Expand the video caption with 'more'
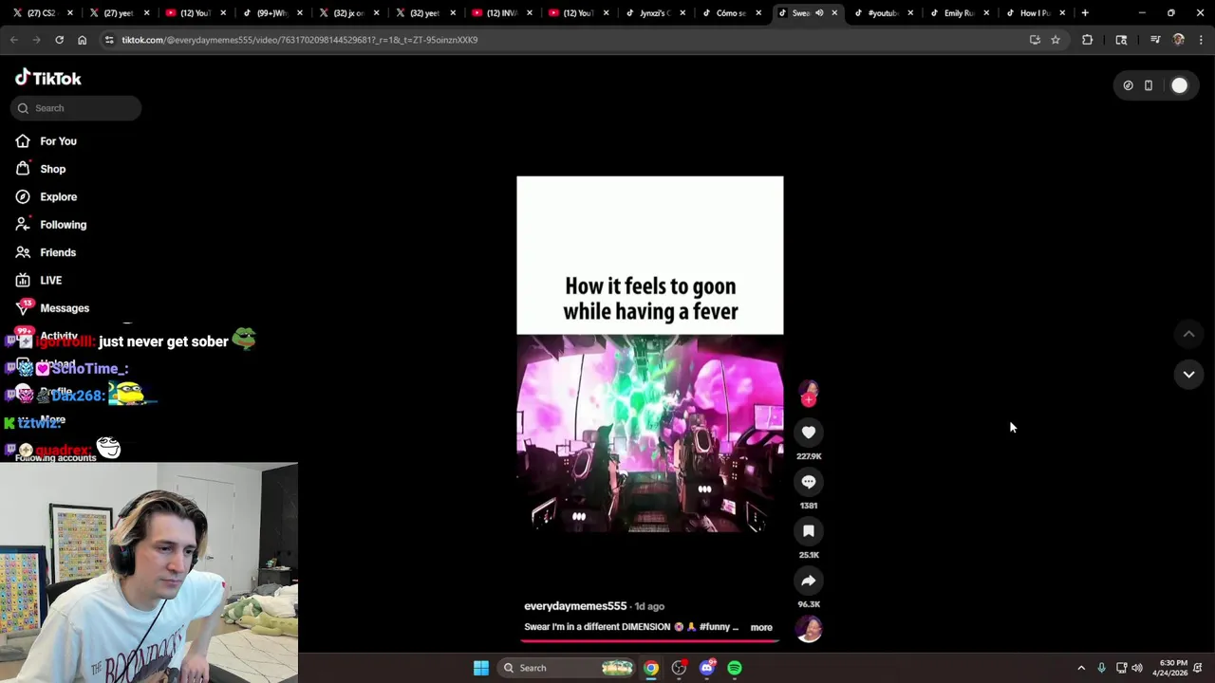This screenshot has width=1215, height=683. click(761, 627)
